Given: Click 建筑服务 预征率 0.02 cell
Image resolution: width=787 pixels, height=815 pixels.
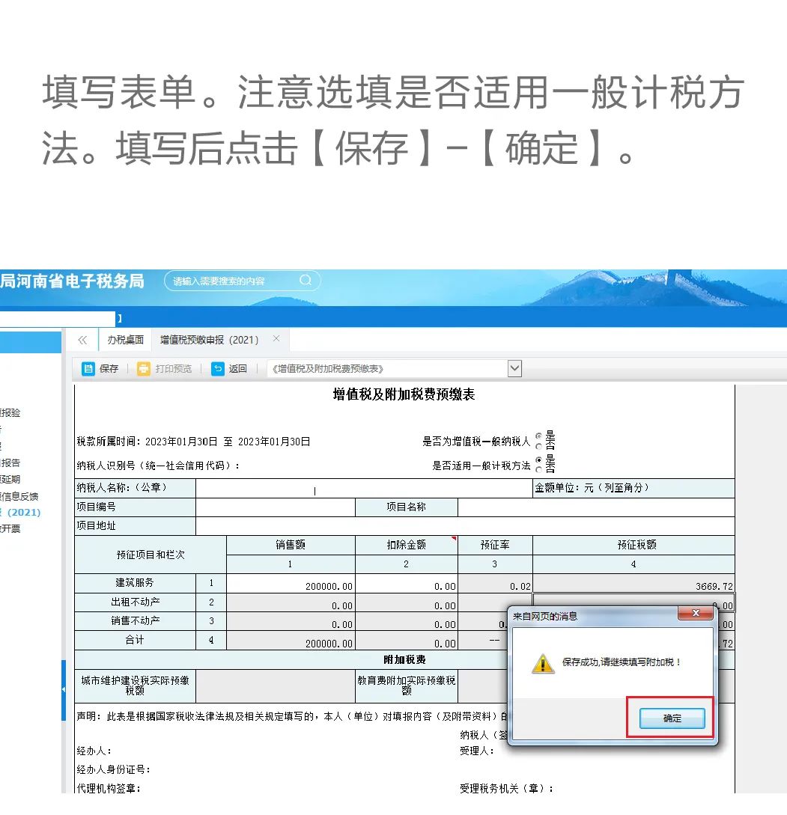Looking at the screenshot, I should [495, 583].
